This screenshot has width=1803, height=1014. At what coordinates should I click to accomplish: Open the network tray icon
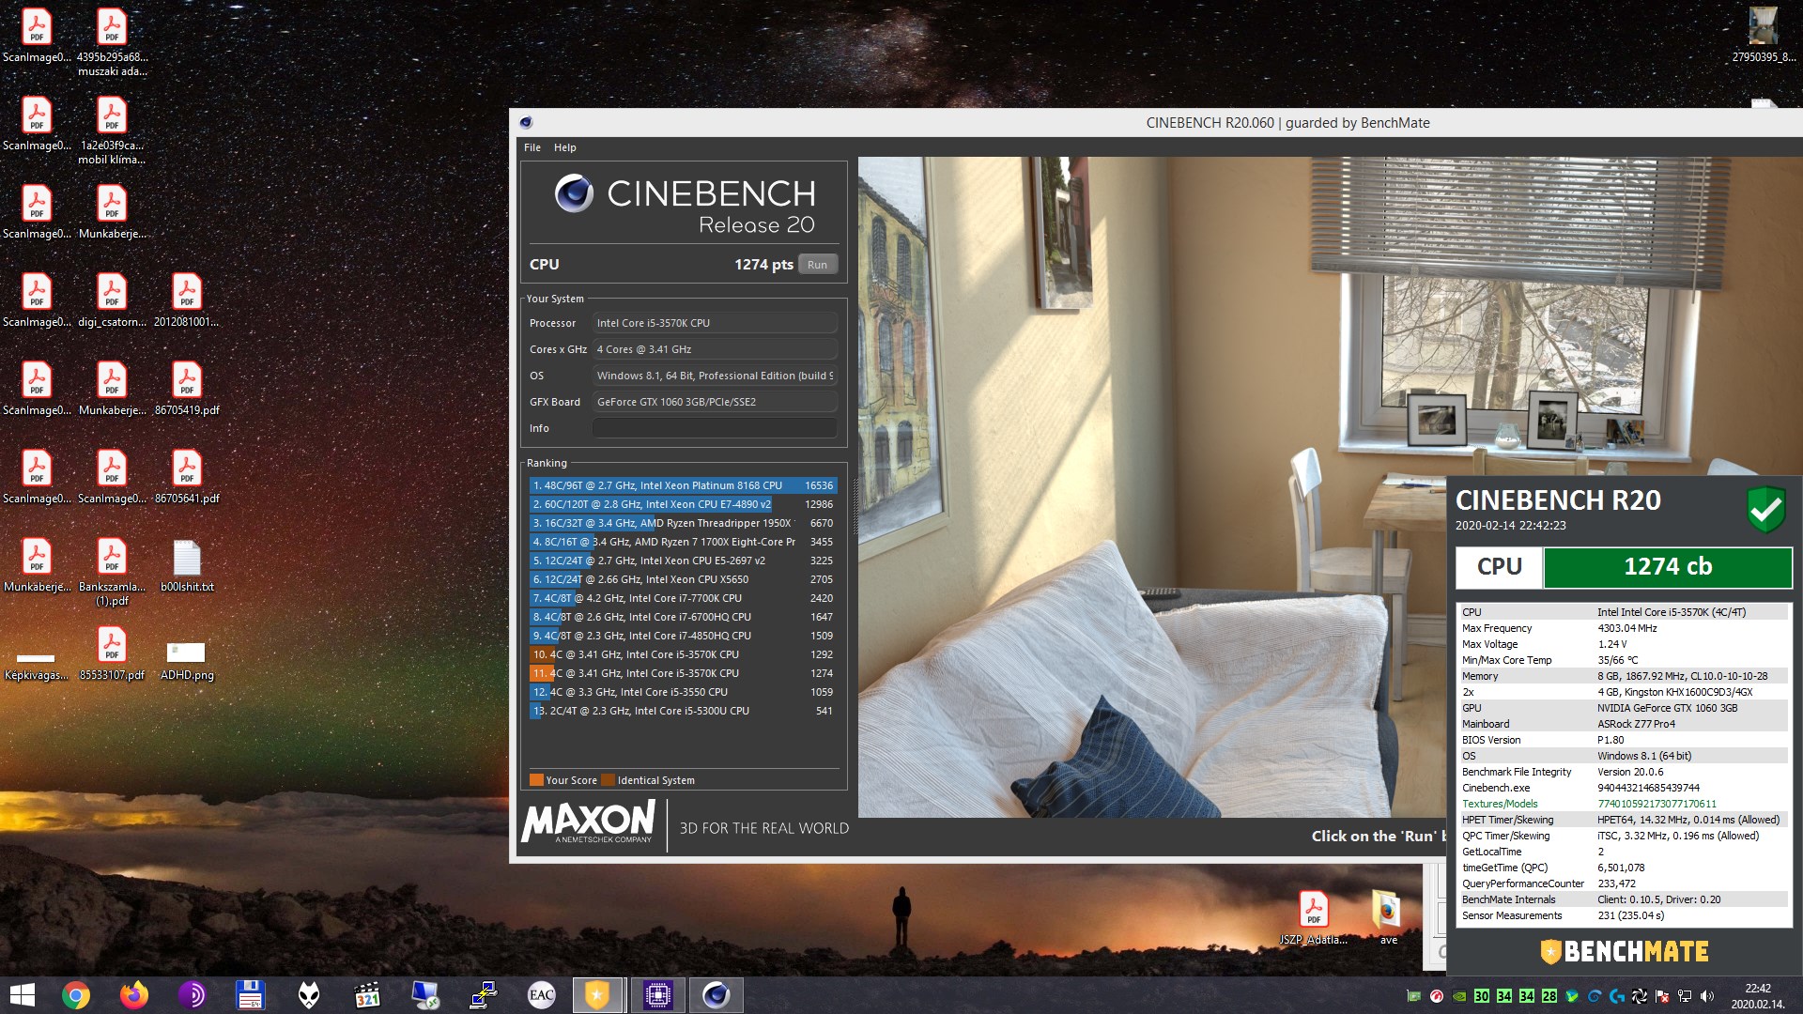click(1685, 996)
